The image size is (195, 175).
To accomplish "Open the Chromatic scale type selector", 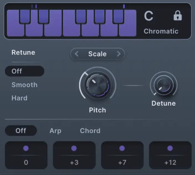I will [x=161, y=31].
